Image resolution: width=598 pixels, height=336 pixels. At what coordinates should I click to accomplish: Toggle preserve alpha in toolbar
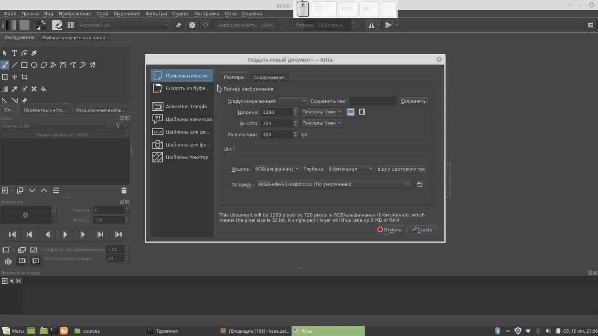pyautogui.click(x=192, y=25)
